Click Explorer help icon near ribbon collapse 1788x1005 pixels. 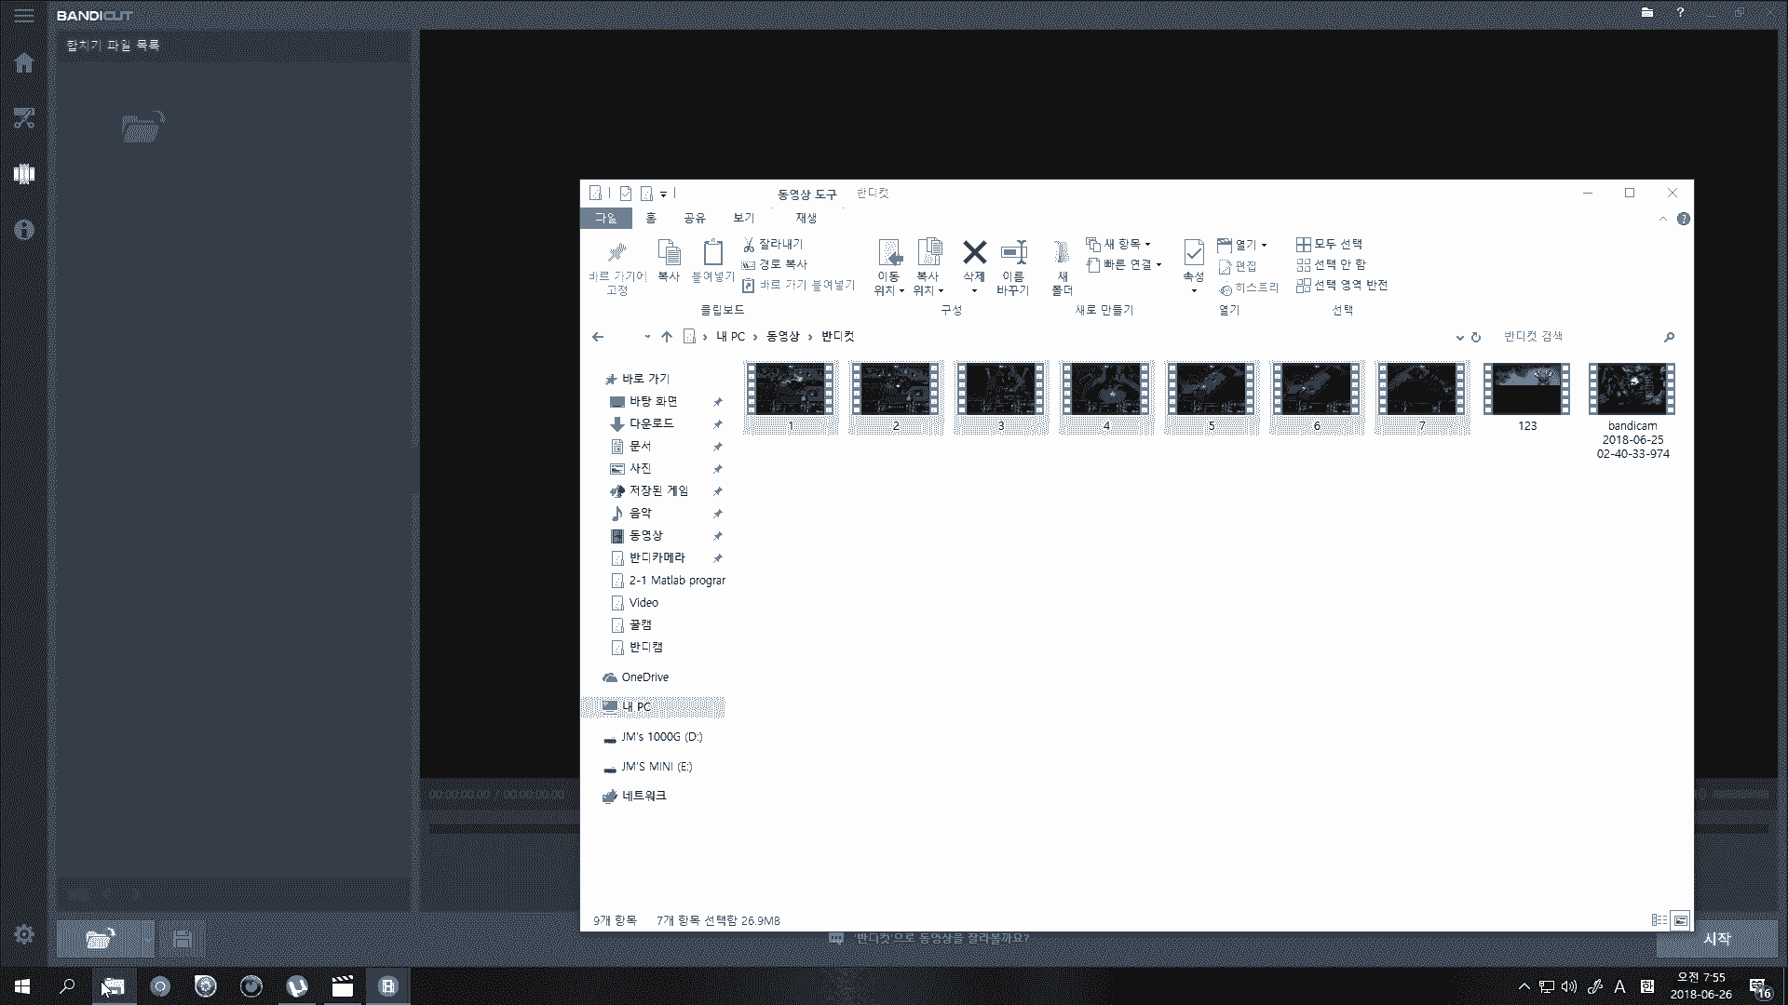coord(1684,219)
